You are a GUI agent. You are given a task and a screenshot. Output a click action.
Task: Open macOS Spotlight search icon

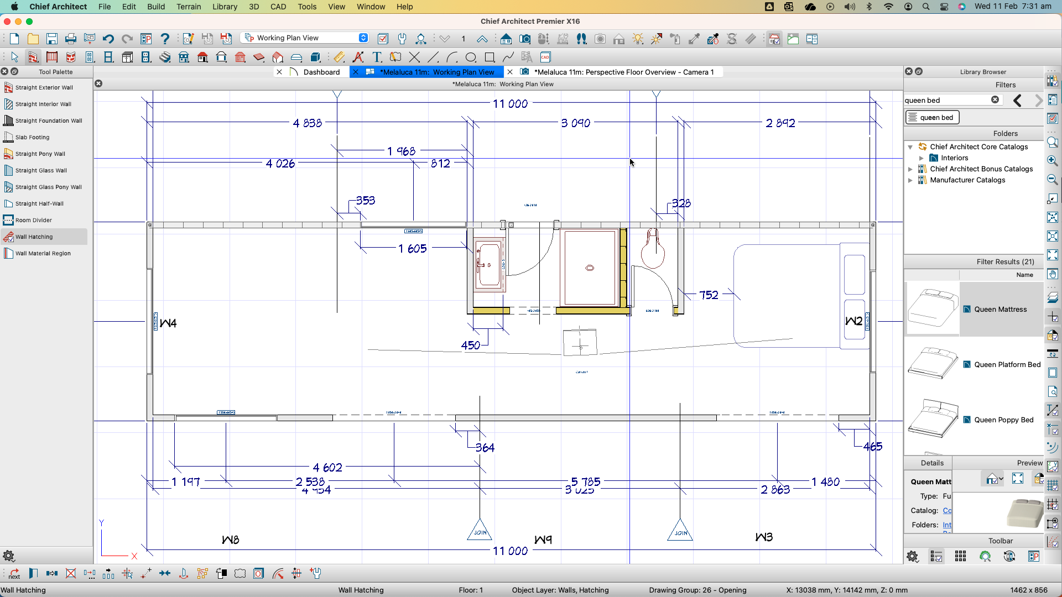(926, 7)
